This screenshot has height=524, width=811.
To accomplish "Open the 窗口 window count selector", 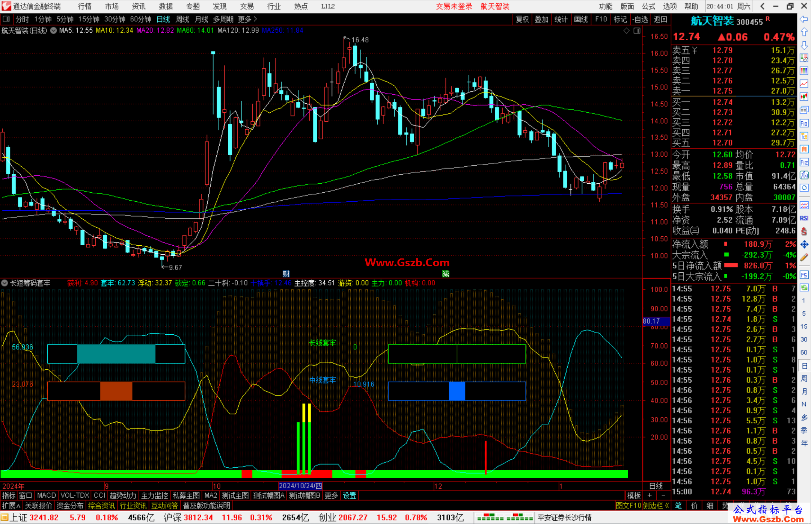I will tap(26, 495).
